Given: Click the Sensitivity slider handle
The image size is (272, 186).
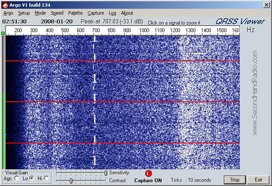Looking at the screenshot, I should pos(106,173).
